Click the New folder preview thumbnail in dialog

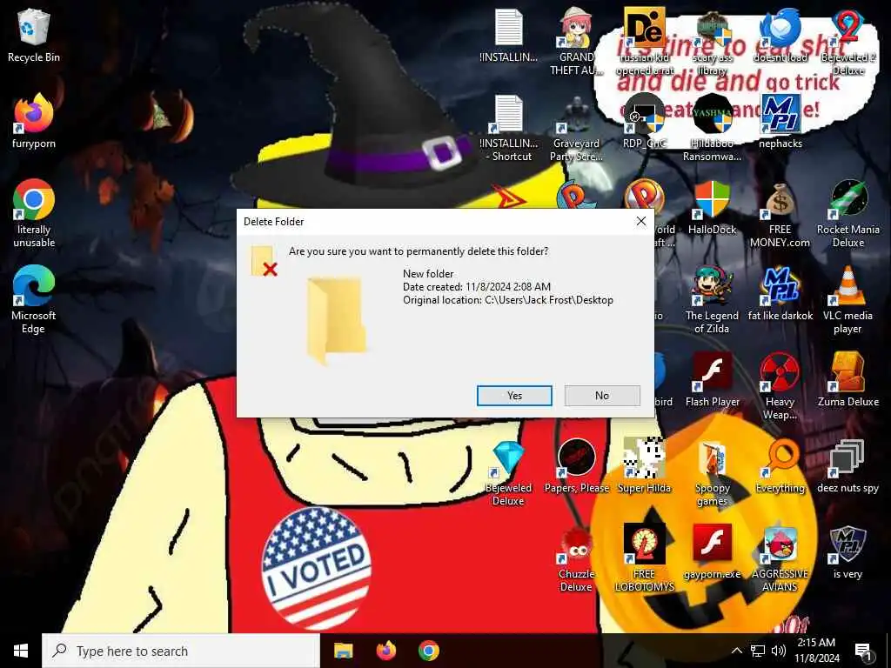(335, 321)
